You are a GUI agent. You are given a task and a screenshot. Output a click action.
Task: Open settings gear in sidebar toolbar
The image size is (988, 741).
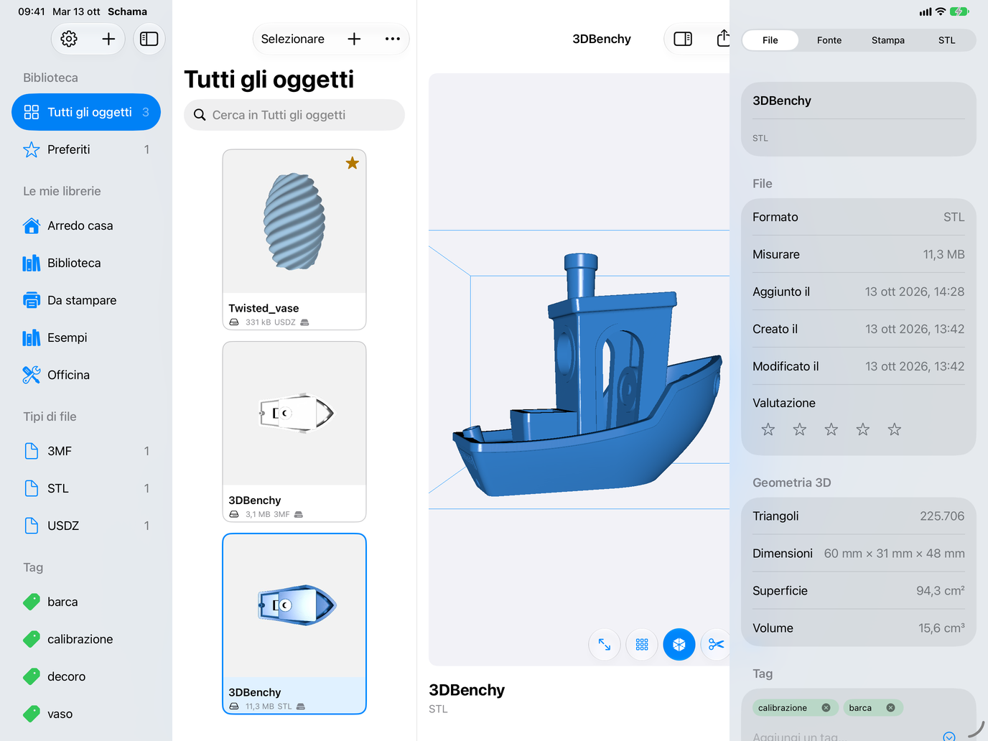pyautogui.click(x=69, y=39)
